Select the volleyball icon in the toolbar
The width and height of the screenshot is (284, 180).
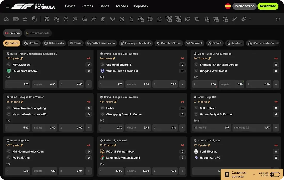tap(150, 19)
